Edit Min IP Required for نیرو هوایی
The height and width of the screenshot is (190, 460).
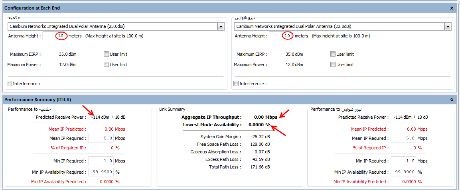click(403, 161)
